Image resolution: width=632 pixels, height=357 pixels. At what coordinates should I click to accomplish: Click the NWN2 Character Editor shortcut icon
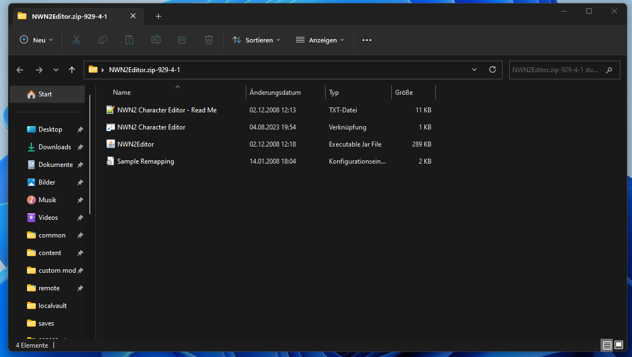(x=110, y=127)
